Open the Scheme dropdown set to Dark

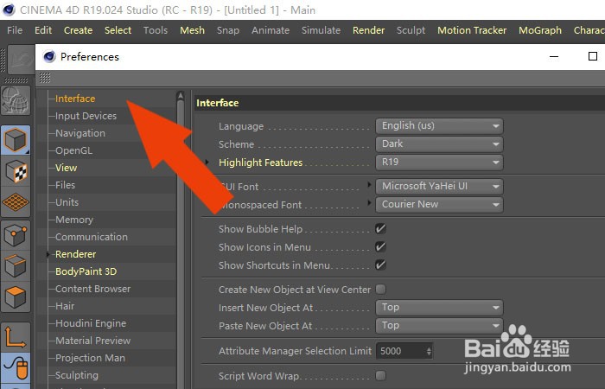click(x=439, y=144)
